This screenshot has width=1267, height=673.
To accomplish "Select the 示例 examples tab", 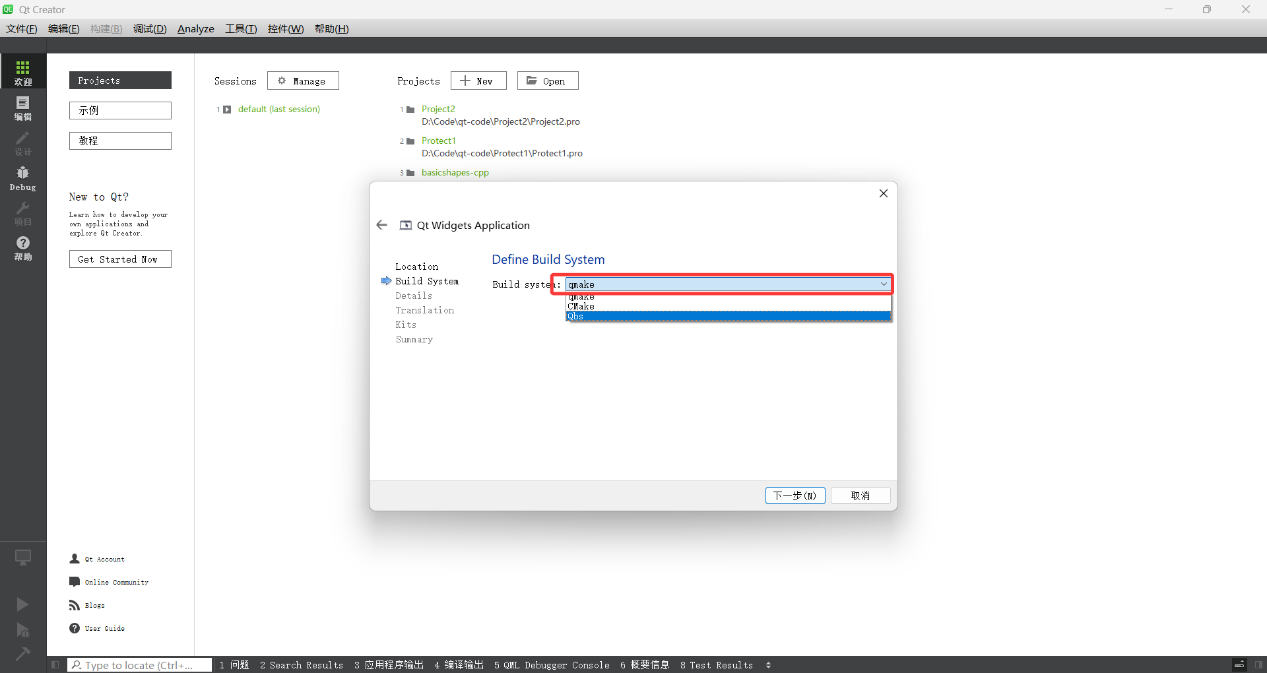I will [x=120, y=110].
